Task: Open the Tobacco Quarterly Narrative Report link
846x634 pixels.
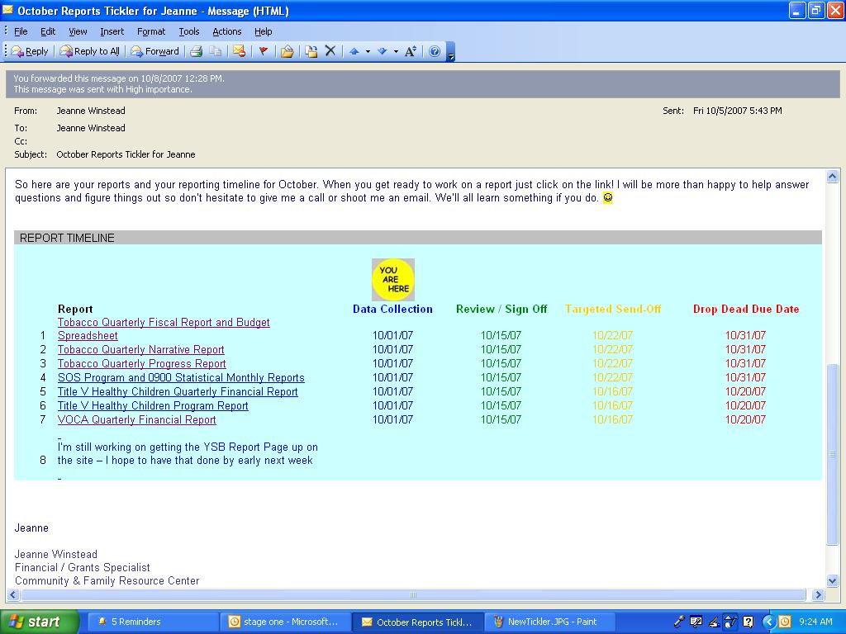Action: (140, 349)
